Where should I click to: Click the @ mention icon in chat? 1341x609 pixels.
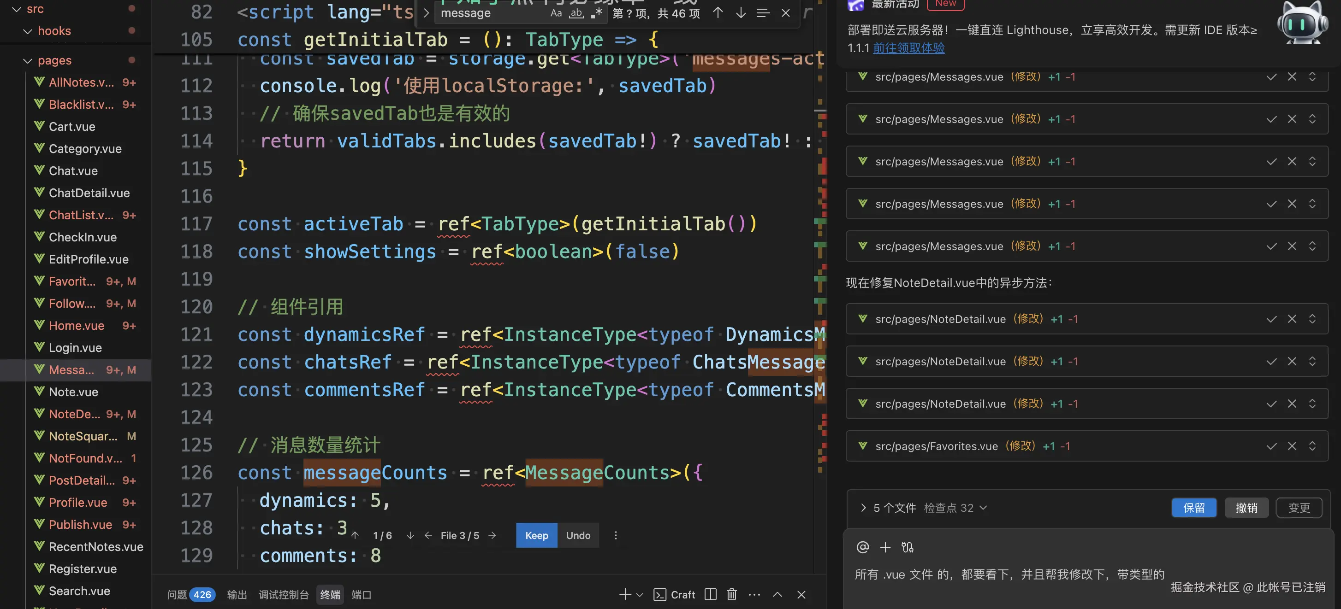863,547
